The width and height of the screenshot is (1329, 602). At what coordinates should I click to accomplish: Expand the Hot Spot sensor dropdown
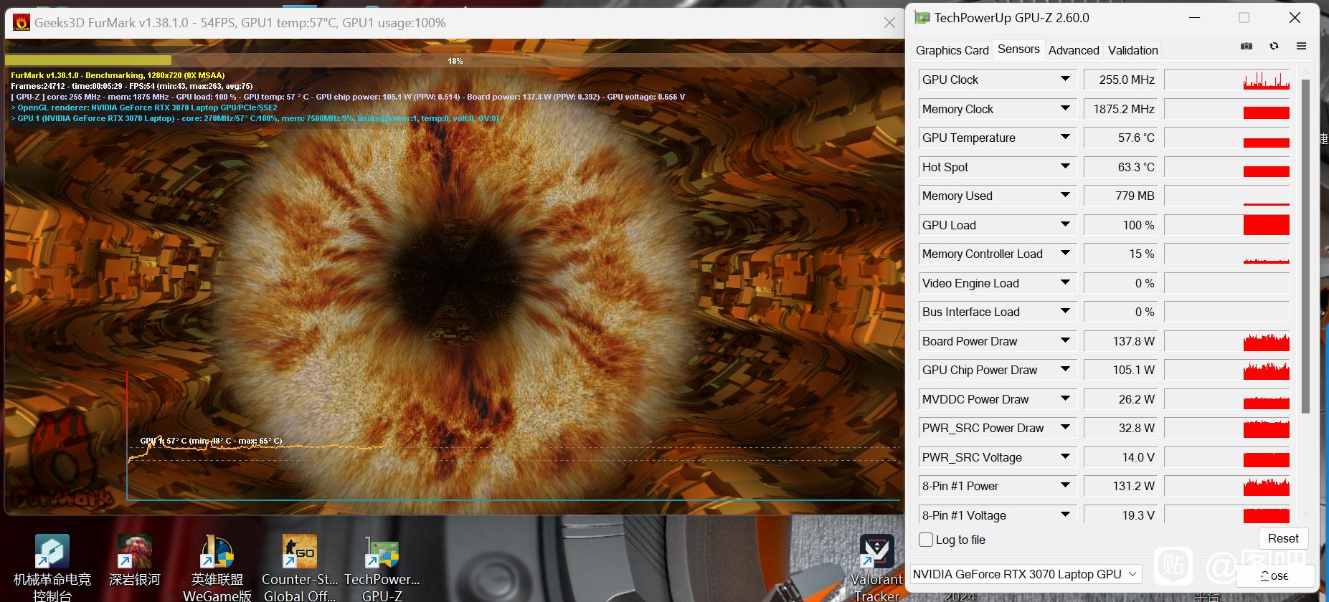tap(1065, 166)
